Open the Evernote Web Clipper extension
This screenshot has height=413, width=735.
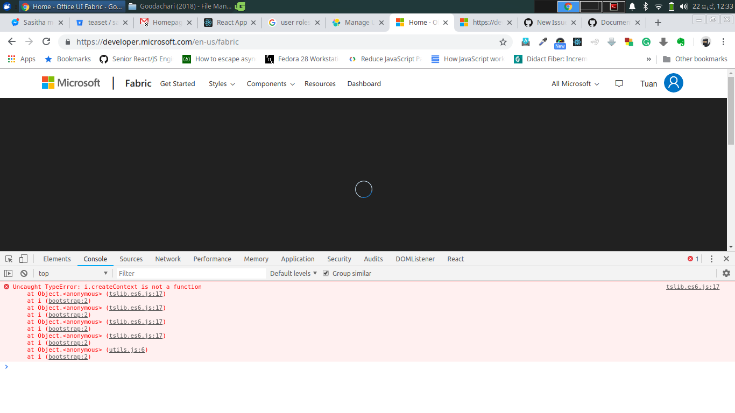coord(680,41)
